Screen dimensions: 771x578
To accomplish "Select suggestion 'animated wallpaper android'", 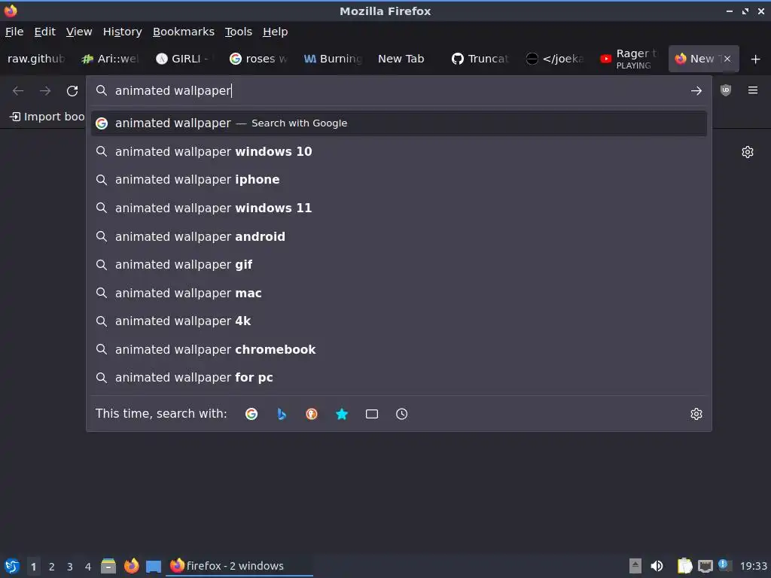I will coord(399,236).
